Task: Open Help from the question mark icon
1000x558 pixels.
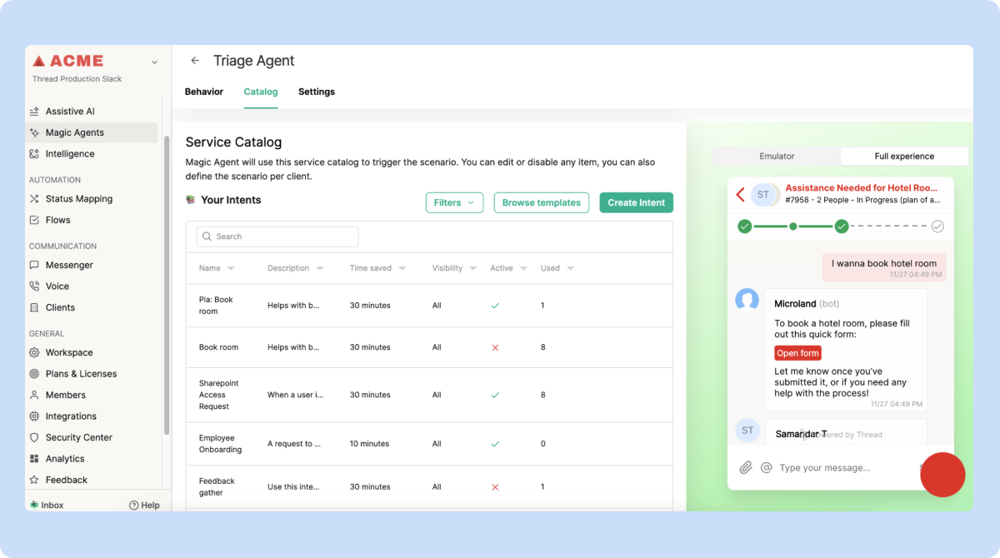Action: 133,506
